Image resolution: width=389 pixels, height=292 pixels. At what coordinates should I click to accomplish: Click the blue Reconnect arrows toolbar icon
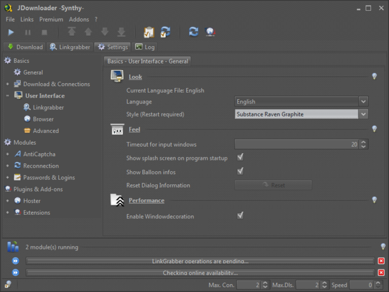point(194,32)
